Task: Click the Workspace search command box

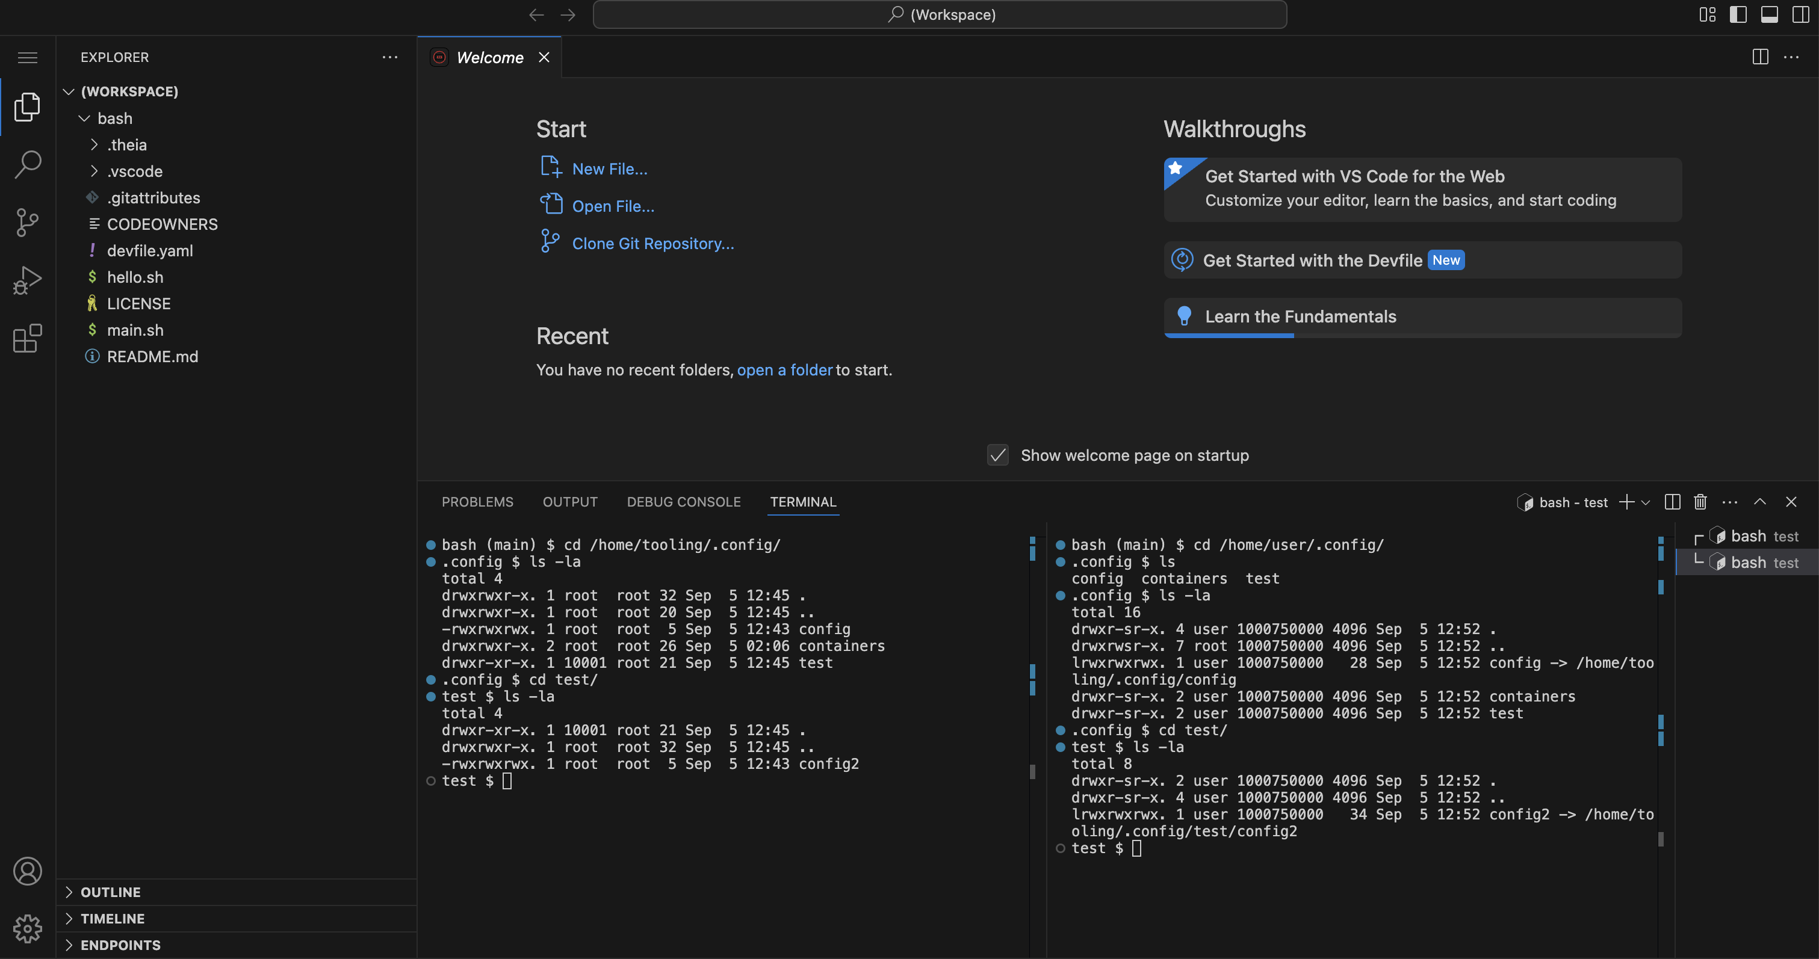Action: point(939,15)
